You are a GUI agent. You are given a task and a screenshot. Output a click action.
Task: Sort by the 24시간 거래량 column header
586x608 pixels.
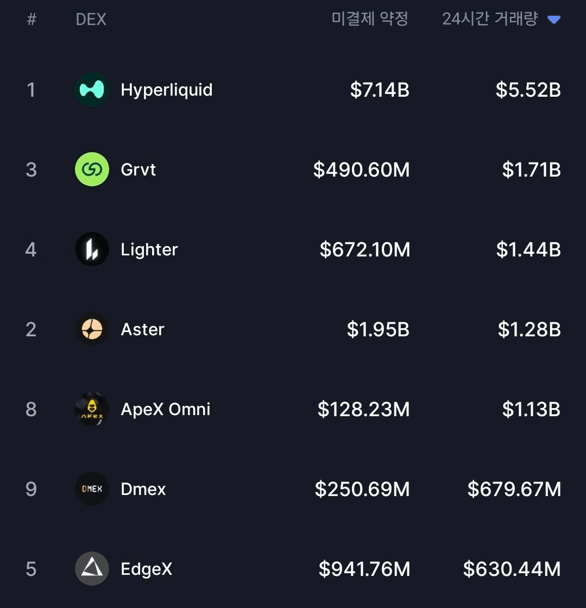point(490,20)
